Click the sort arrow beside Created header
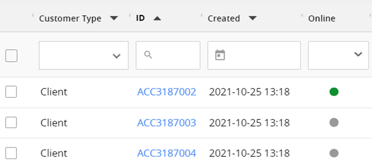This screenshot has width=372, height=168. 252,18
